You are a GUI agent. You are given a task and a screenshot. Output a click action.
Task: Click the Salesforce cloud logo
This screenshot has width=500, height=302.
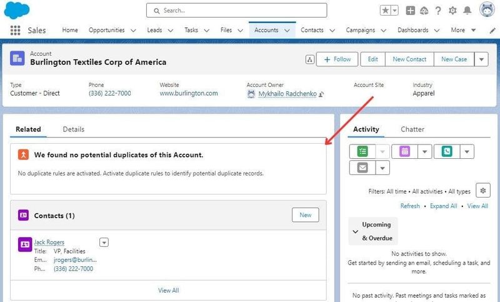coord(17,10)
